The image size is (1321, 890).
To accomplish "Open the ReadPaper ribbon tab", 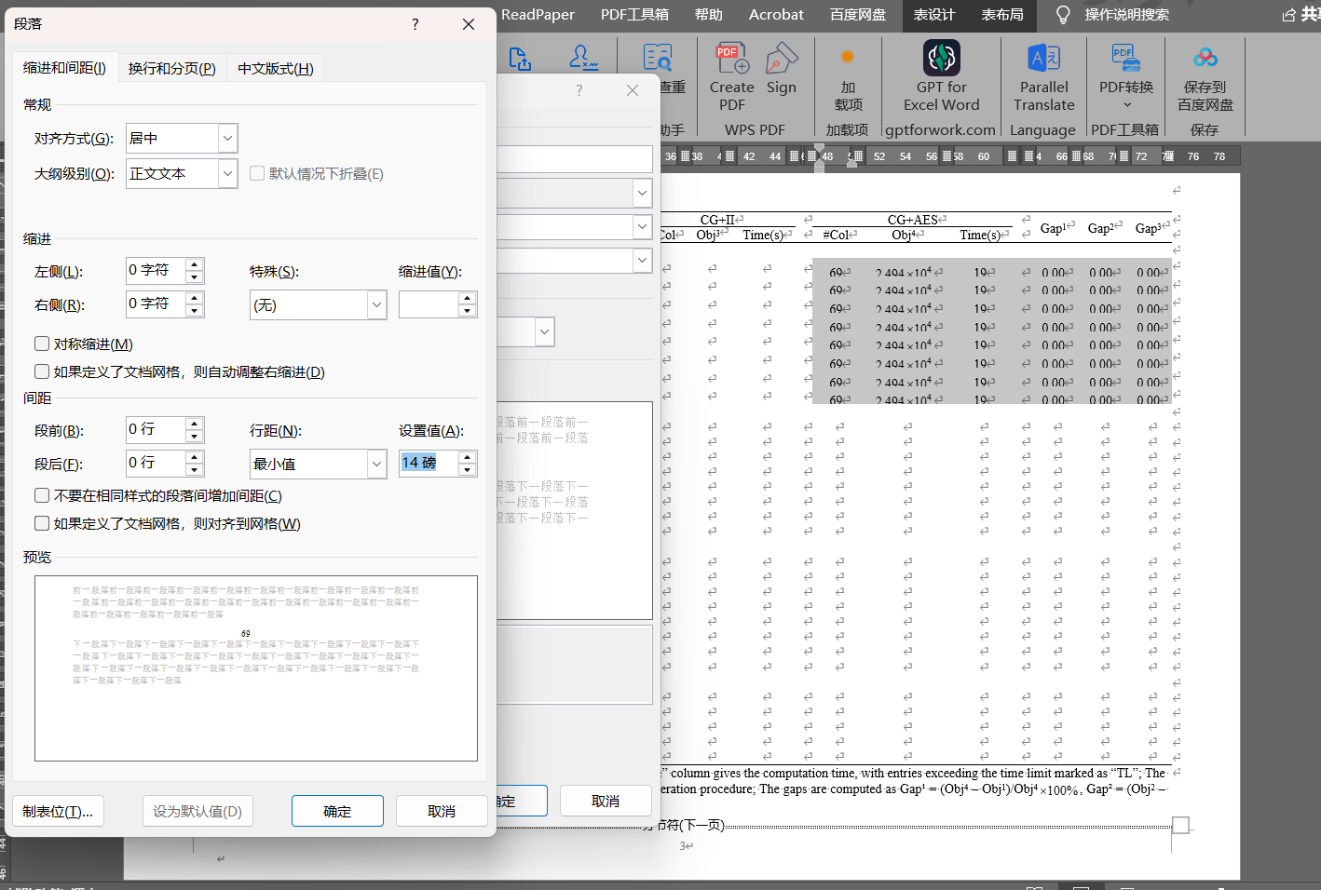I will pos(538,14).
